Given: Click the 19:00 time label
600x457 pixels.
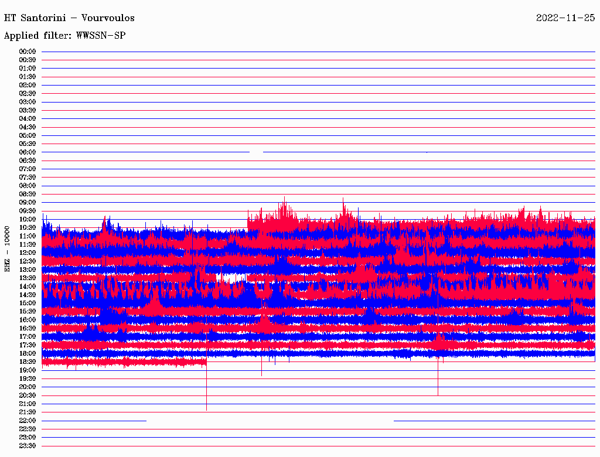Looking at the screenshot, I should pos(28,370).
